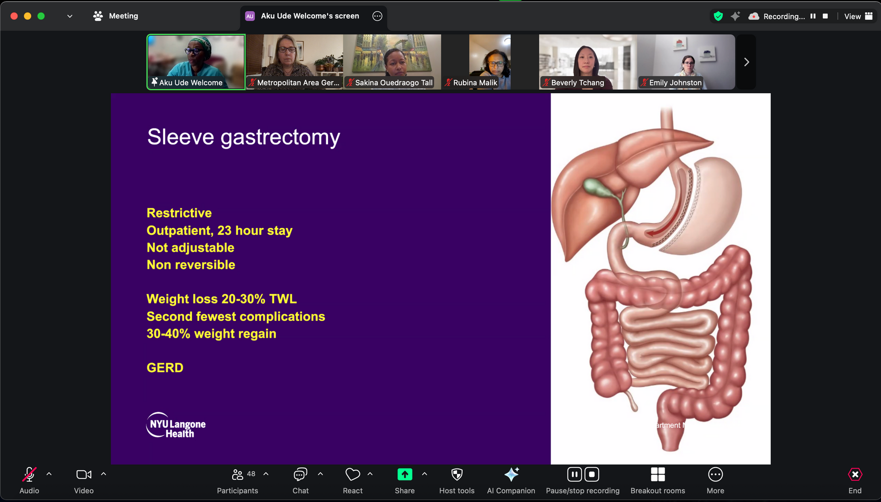This screenshot has width=881, height=502.
Task: Click the green Share screen icon
Action: click(404, 475)
